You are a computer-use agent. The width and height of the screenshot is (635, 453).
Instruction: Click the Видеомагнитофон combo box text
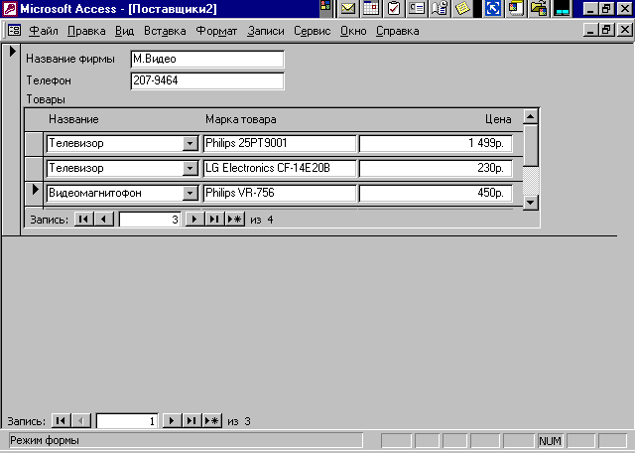click(95, 193)
